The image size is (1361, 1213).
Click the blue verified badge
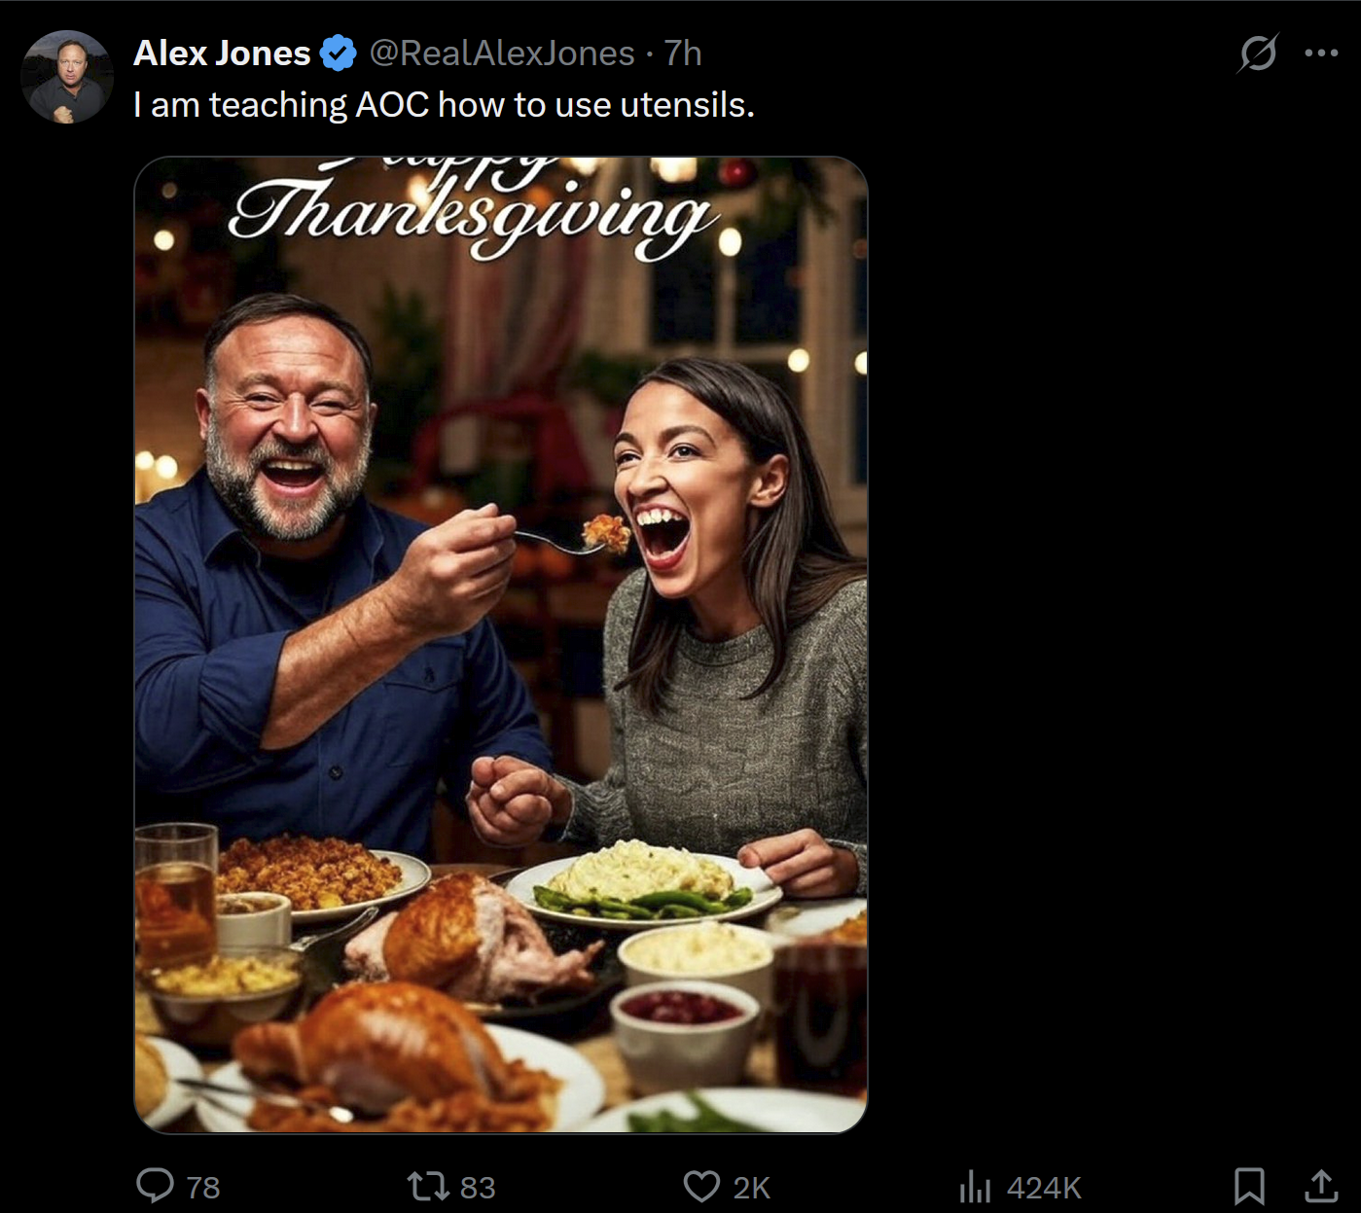(339, 54)
